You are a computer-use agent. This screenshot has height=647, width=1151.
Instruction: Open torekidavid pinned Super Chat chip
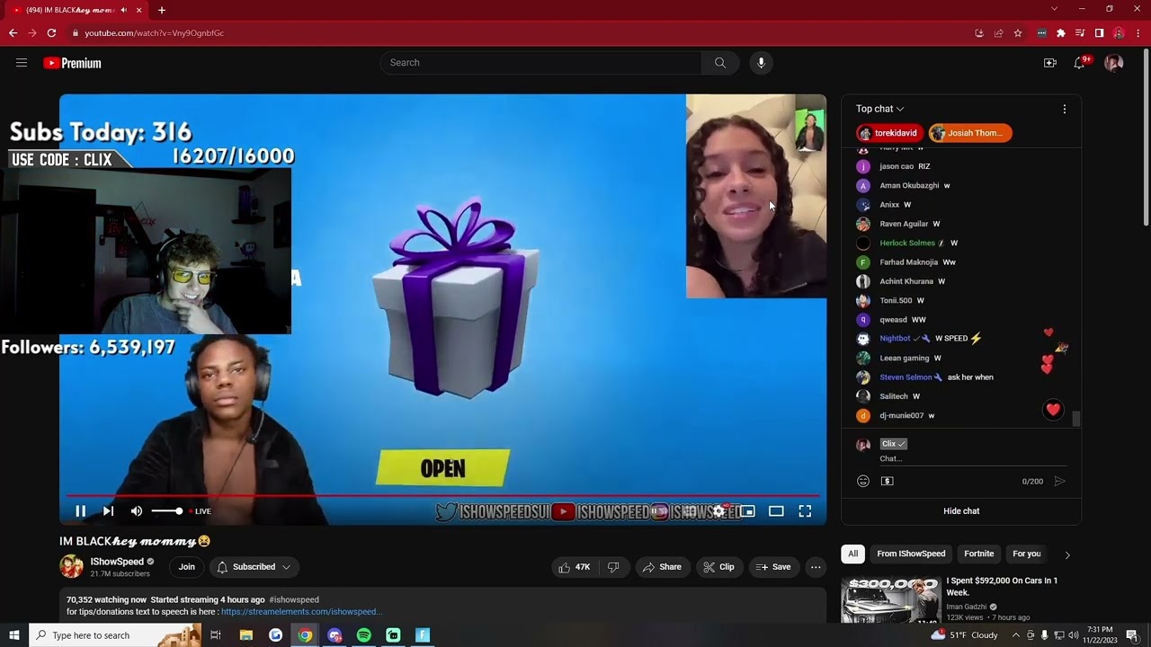[889, 133]
